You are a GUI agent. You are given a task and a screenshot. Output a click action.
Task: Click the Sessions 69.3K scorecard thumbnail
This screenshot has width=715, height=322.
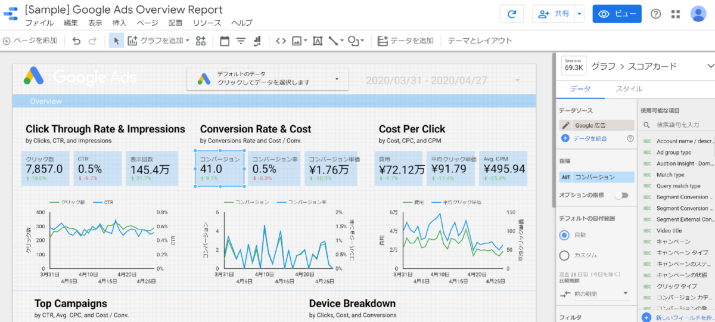coord(574,66)
